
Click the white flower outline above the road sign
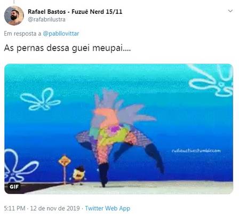41,99
